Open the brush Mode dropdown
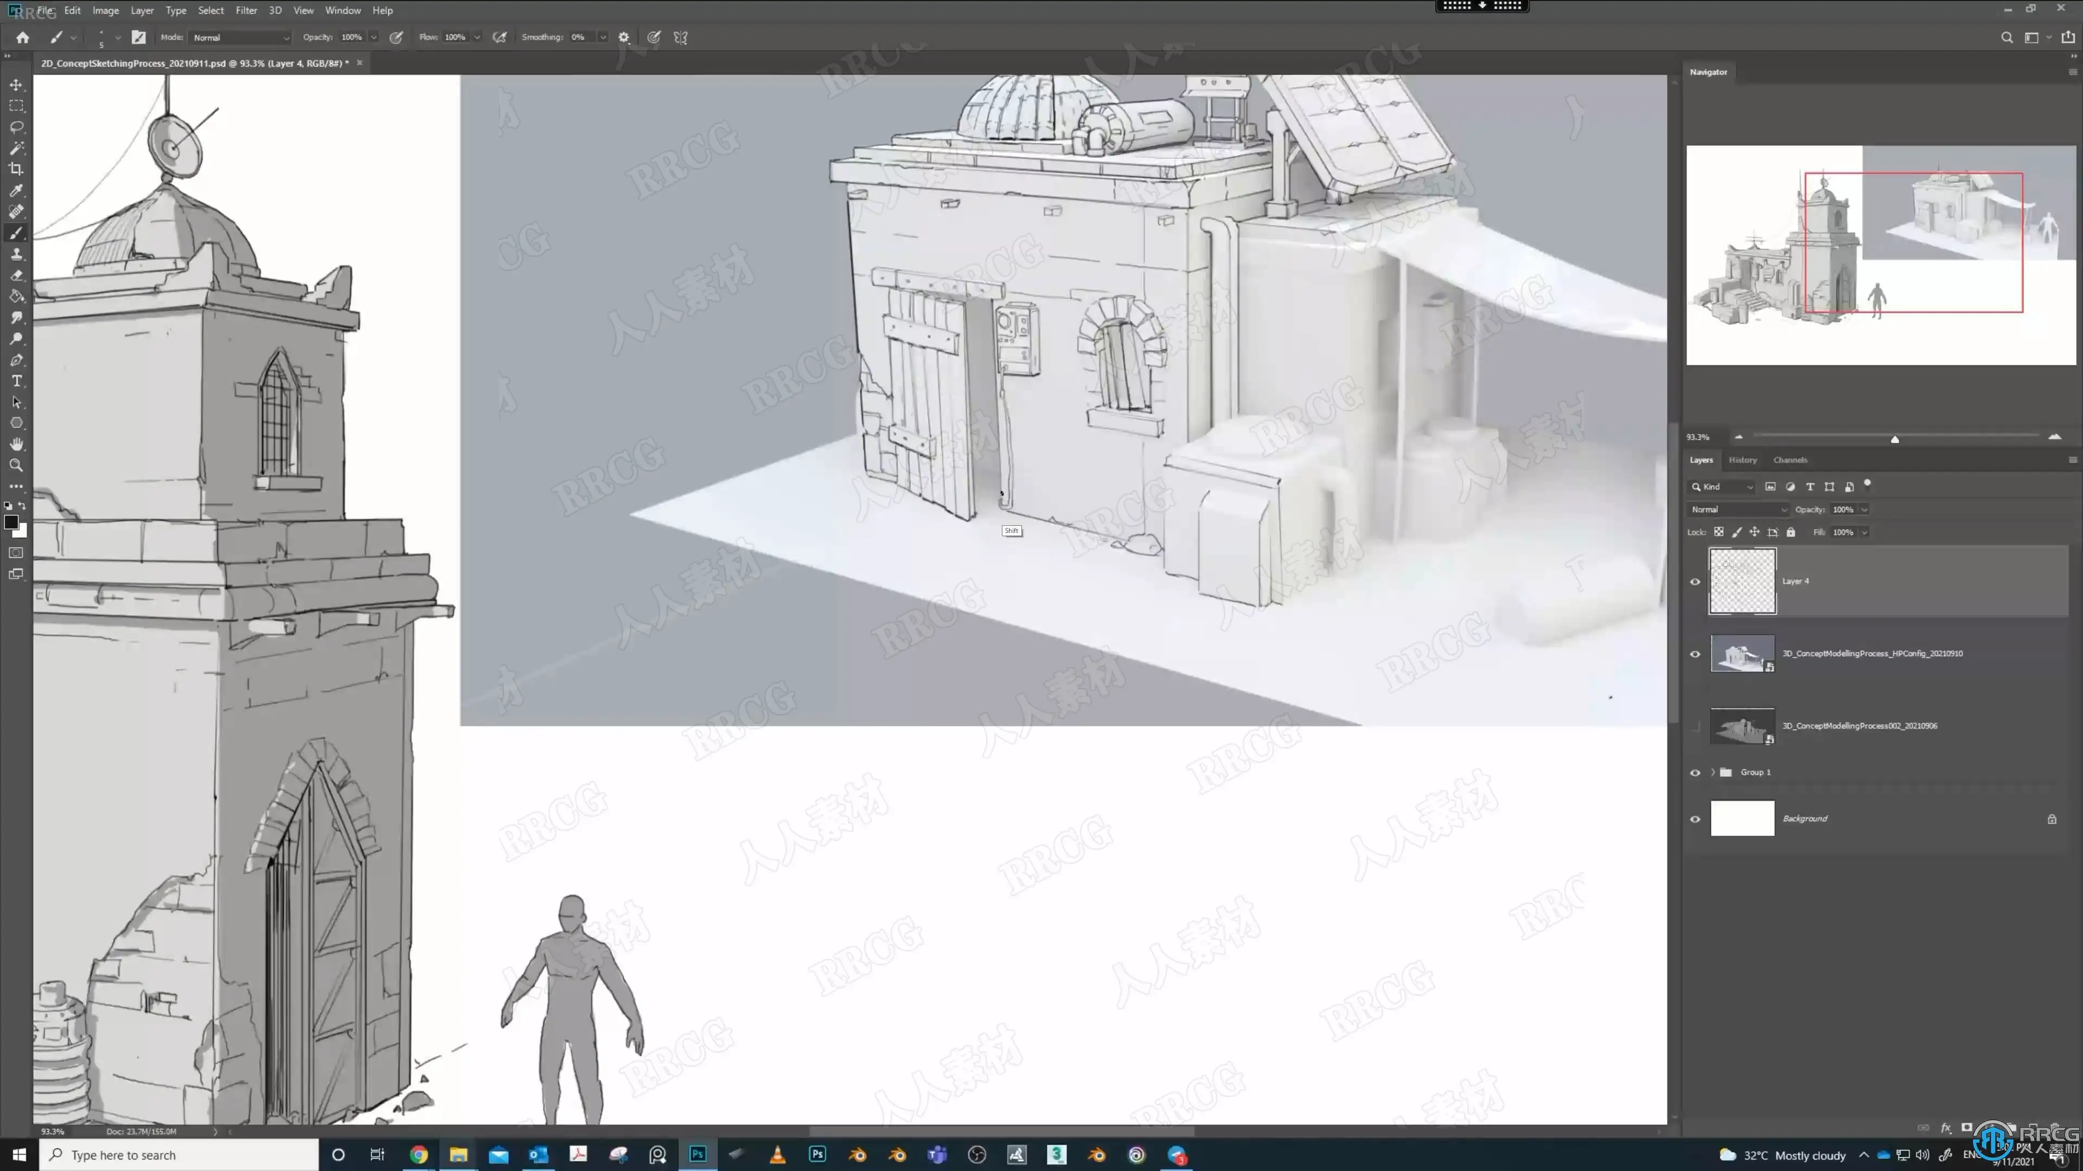The image size is (2083, 1171). (x=241, y=37)
